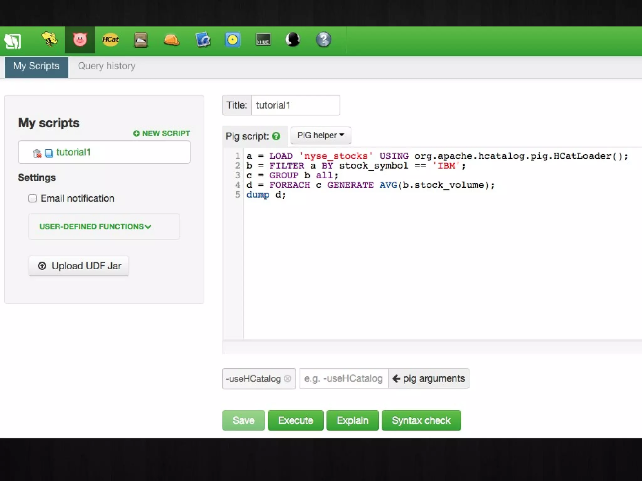
Task: Click the Help question mark icon
Action: (324, 40)
